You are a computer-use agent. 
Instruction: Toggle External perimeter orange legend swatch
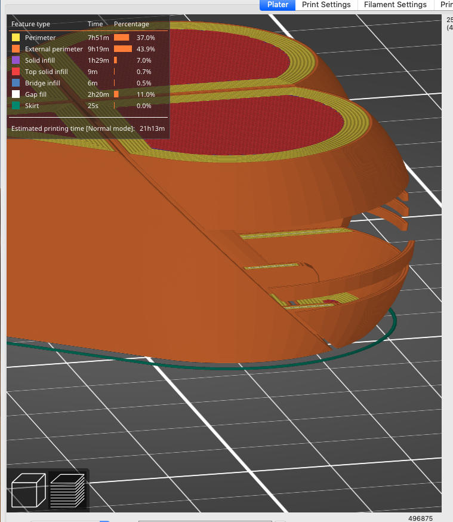(16, 49)
